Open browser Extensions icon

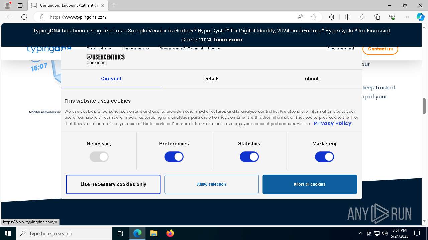coord(331,17)
